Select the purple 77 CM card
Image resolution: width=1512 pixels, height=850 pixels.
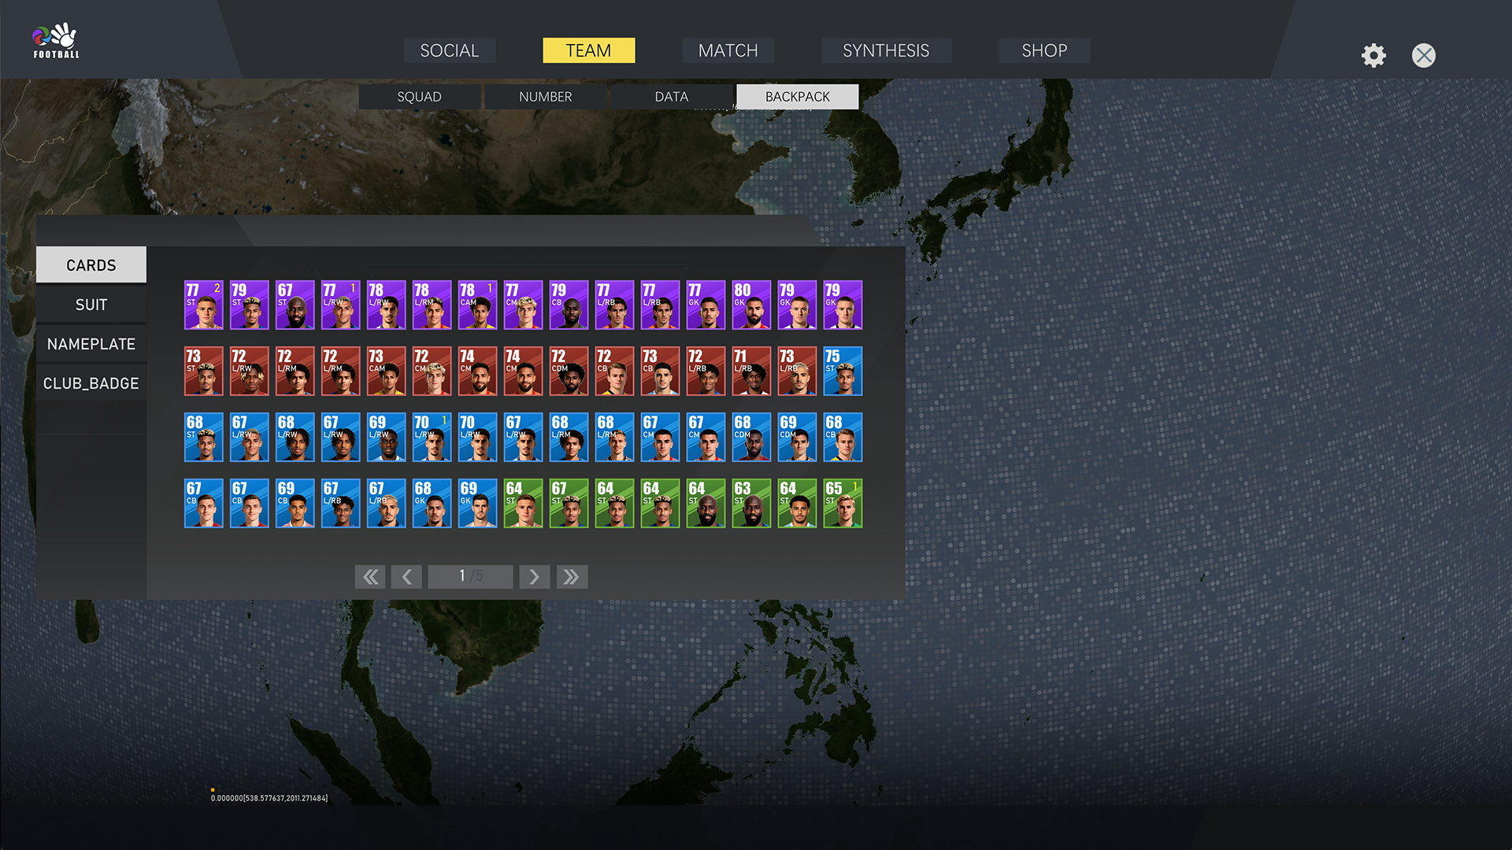point(524,305)
